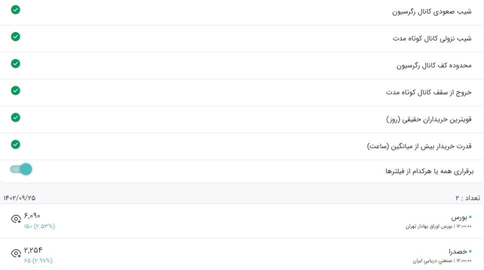Open the خصدرا stock symbol
The width and height of the screenshot is (484, 270).
458,252
